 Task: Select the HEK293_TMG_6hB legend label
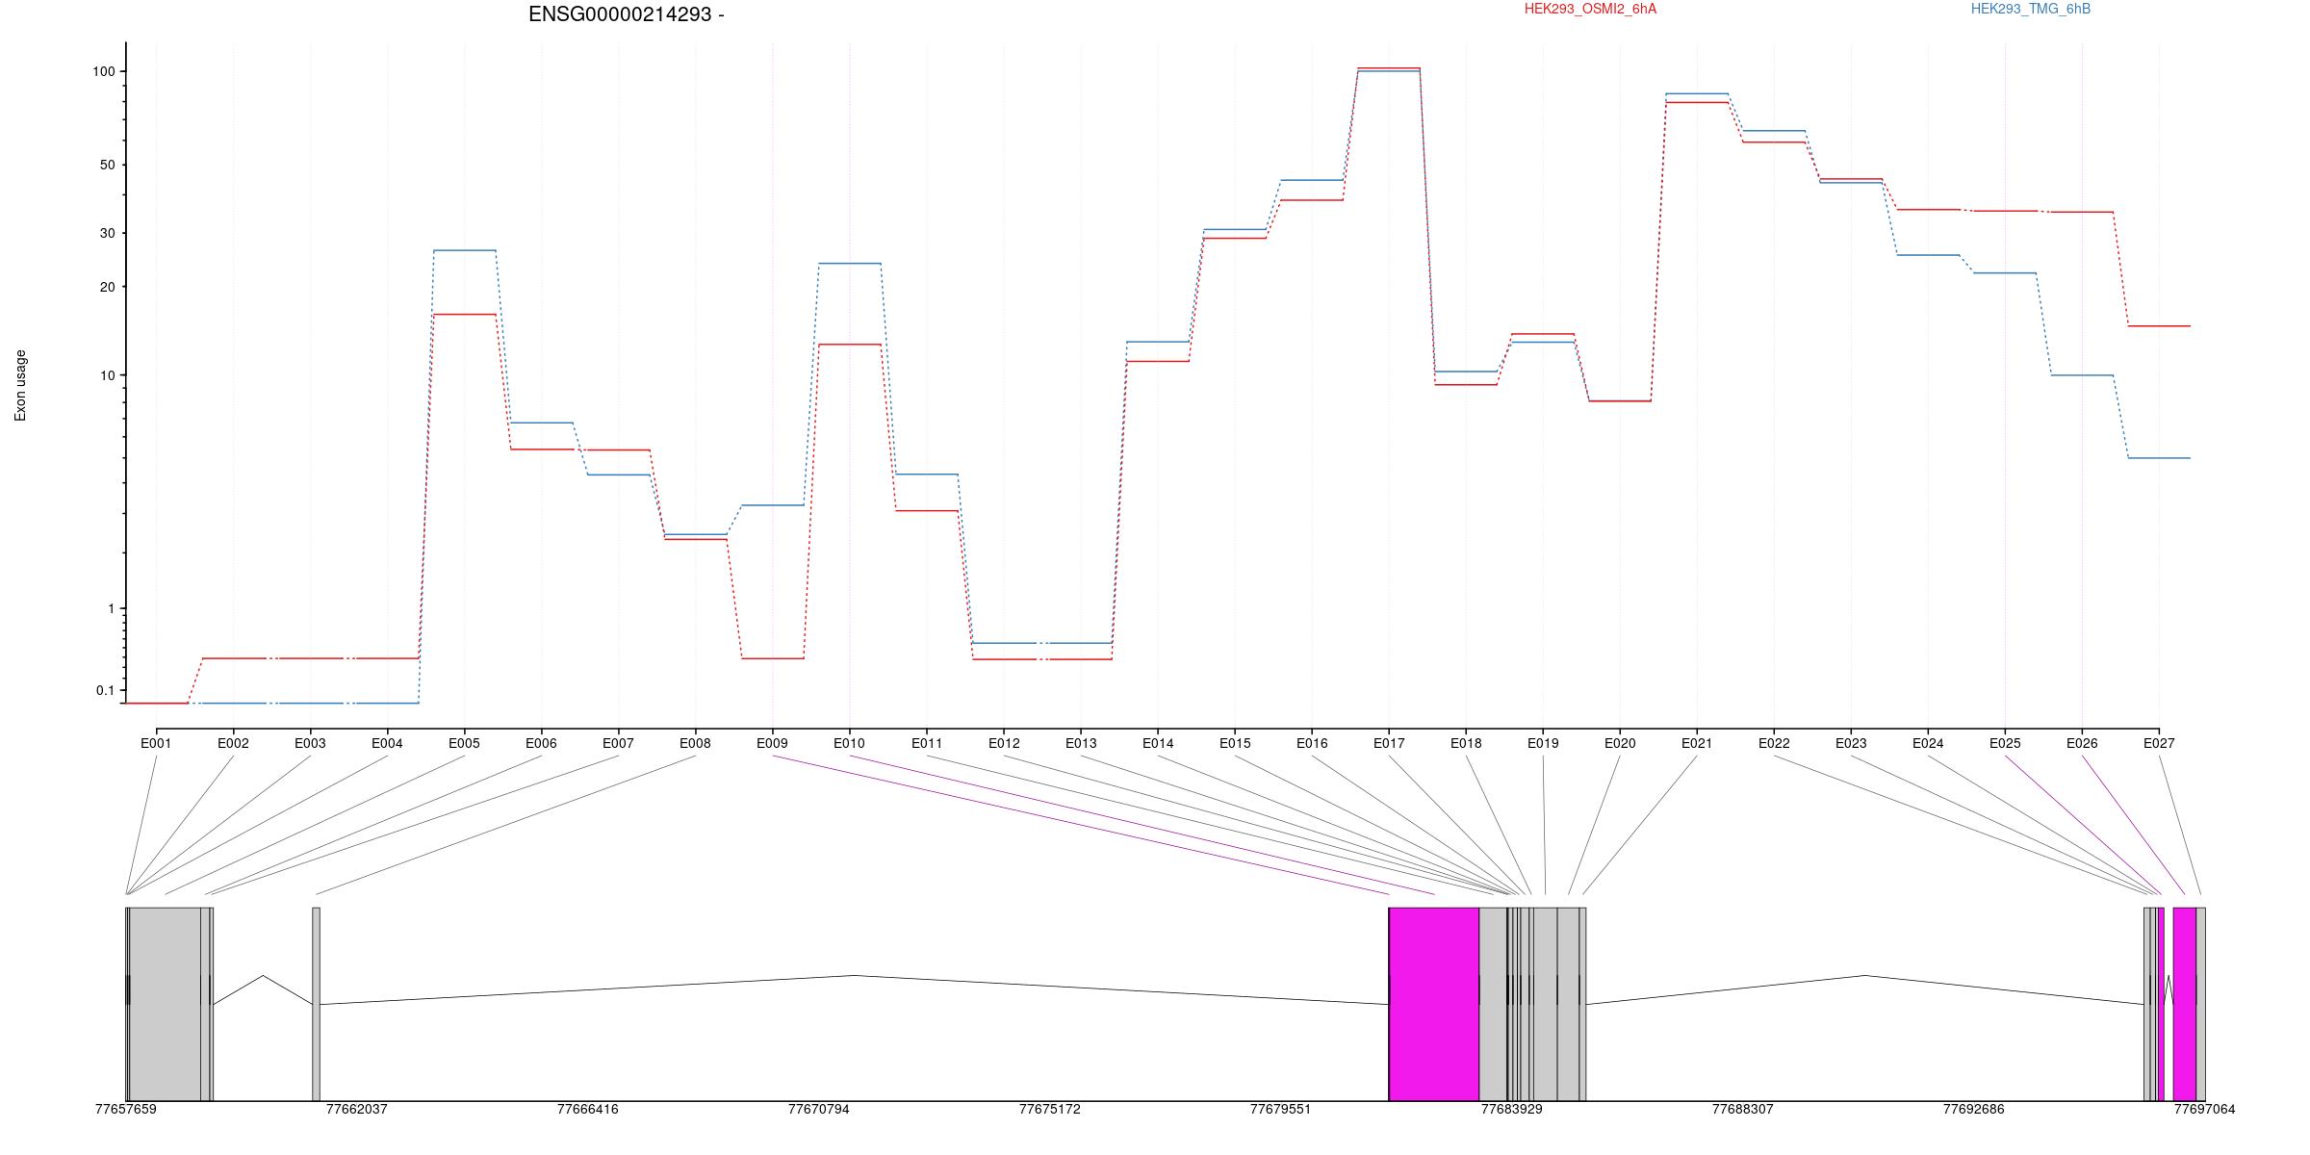[x=2031, y=9]
